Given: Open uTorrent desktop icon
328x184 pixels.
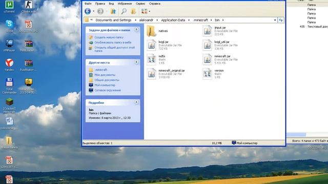Looking at the screenshot, I should point(9,7).
